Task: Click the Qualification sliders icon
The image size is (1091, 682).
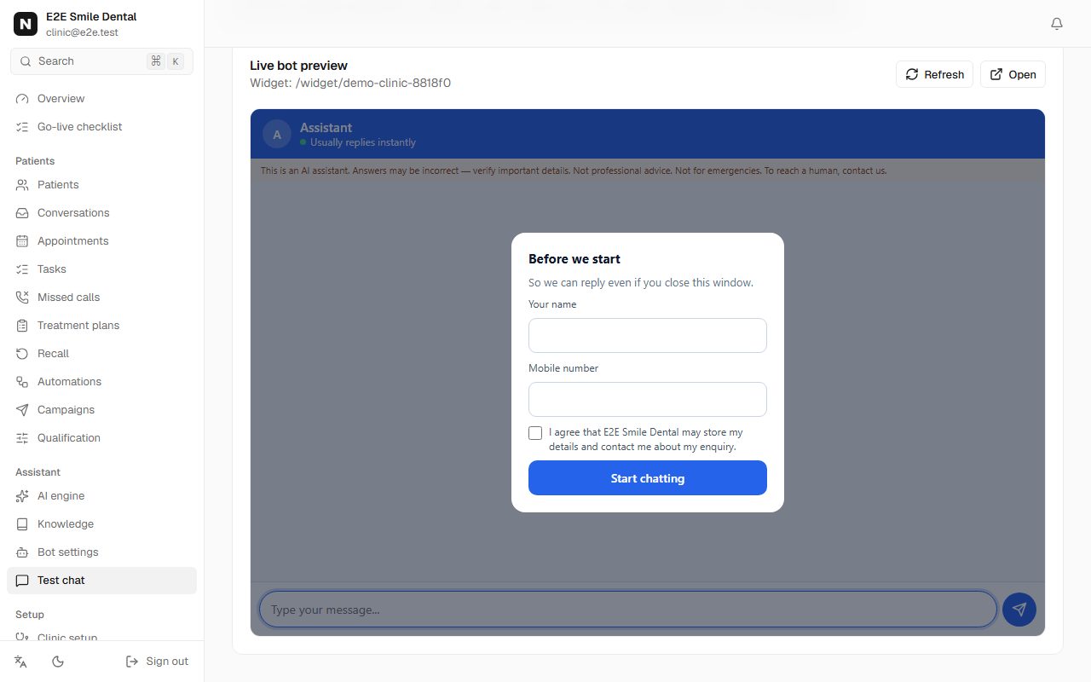Action: pyautogui.click(x=22, y=438)
